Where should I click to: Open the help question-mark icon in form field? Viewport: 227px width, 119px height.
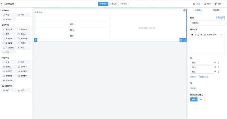[x=184, y=10]
